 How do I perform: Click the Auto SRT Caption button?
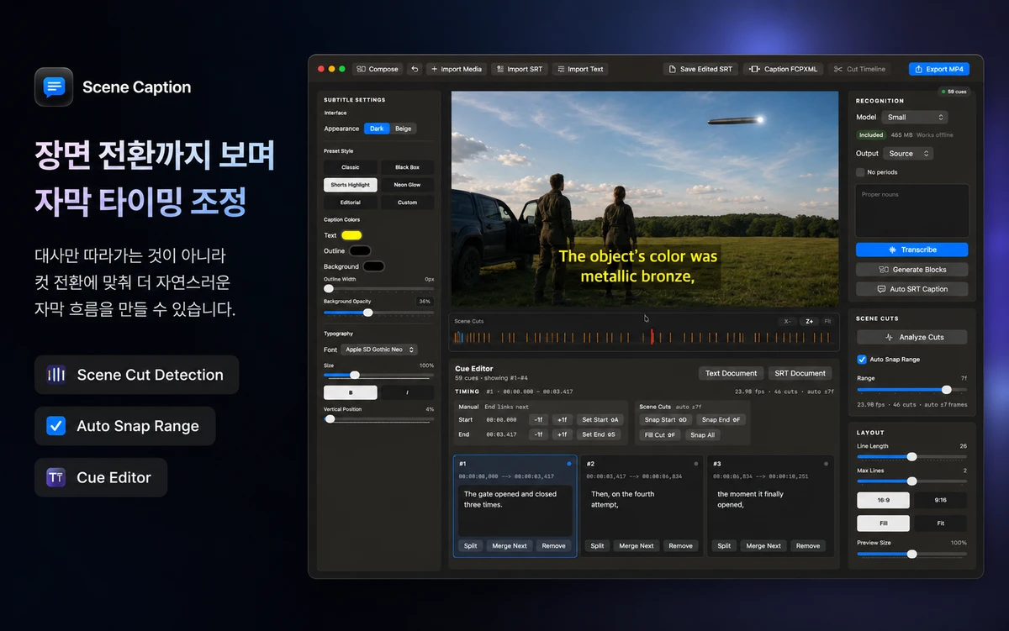pyautogui.click(x=911, y=289)
